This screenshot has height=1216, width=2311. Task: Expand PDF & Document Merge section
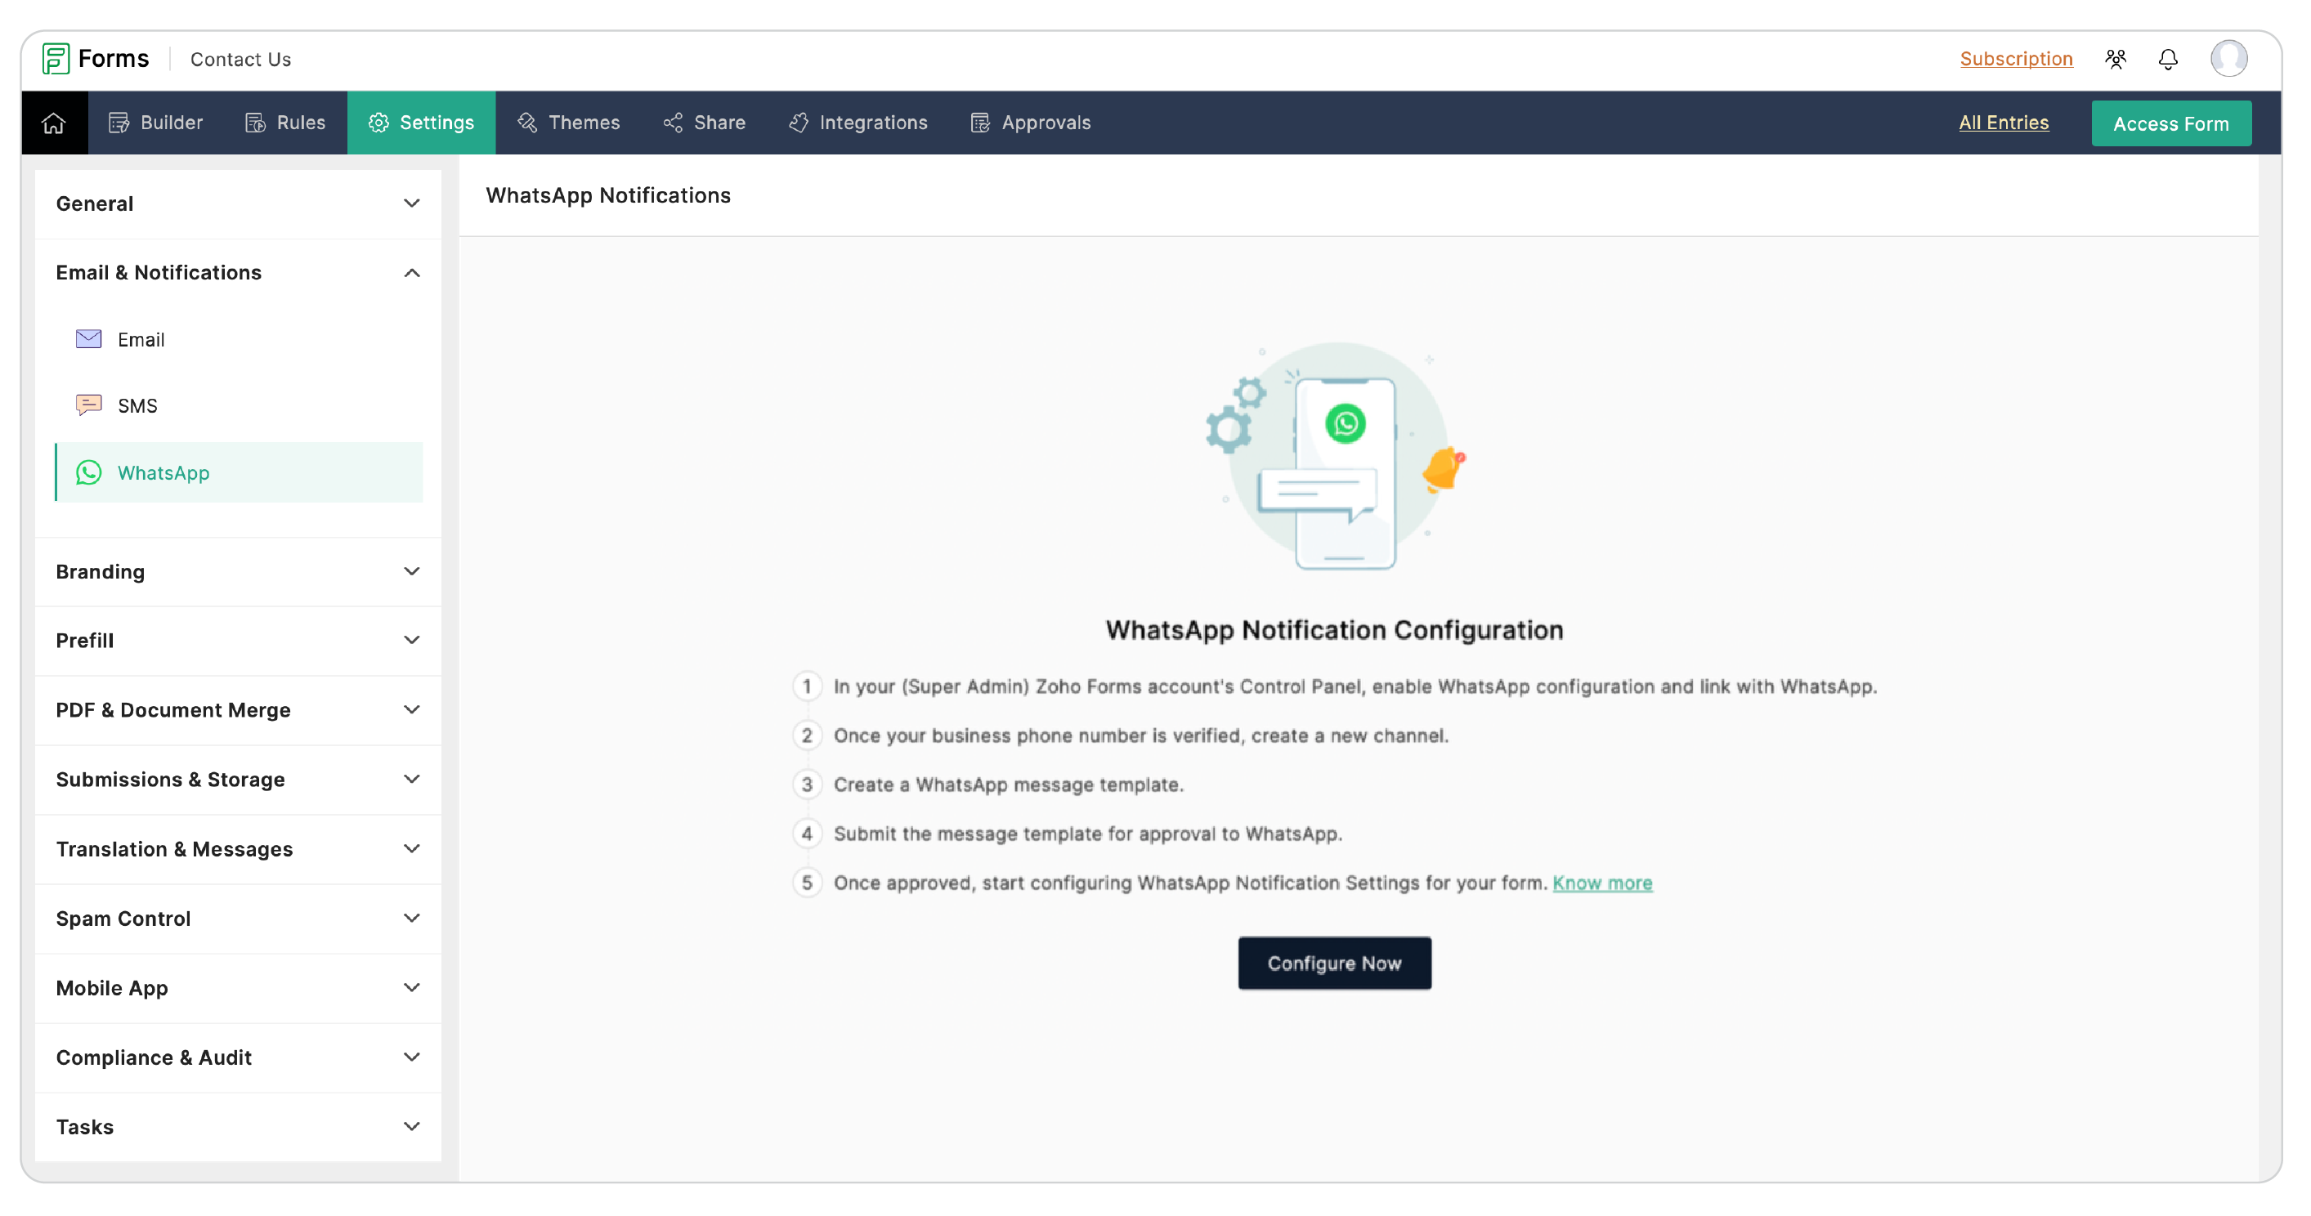point(238,711)
